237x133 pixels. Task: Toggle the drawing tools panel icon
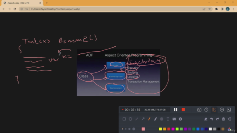tap(214, 110)
